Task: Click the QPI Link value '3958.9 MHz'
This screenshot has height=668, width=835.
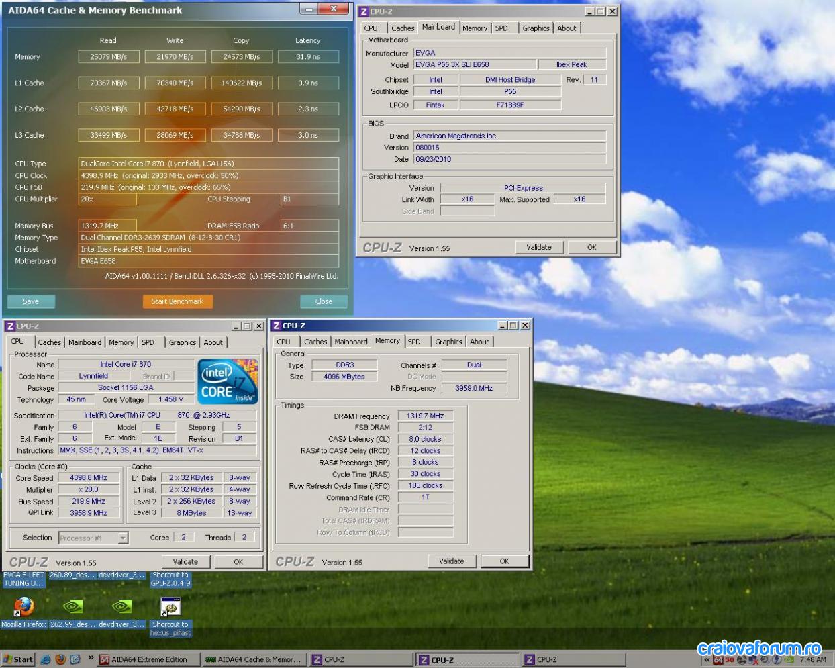Action: coord(89,513)
